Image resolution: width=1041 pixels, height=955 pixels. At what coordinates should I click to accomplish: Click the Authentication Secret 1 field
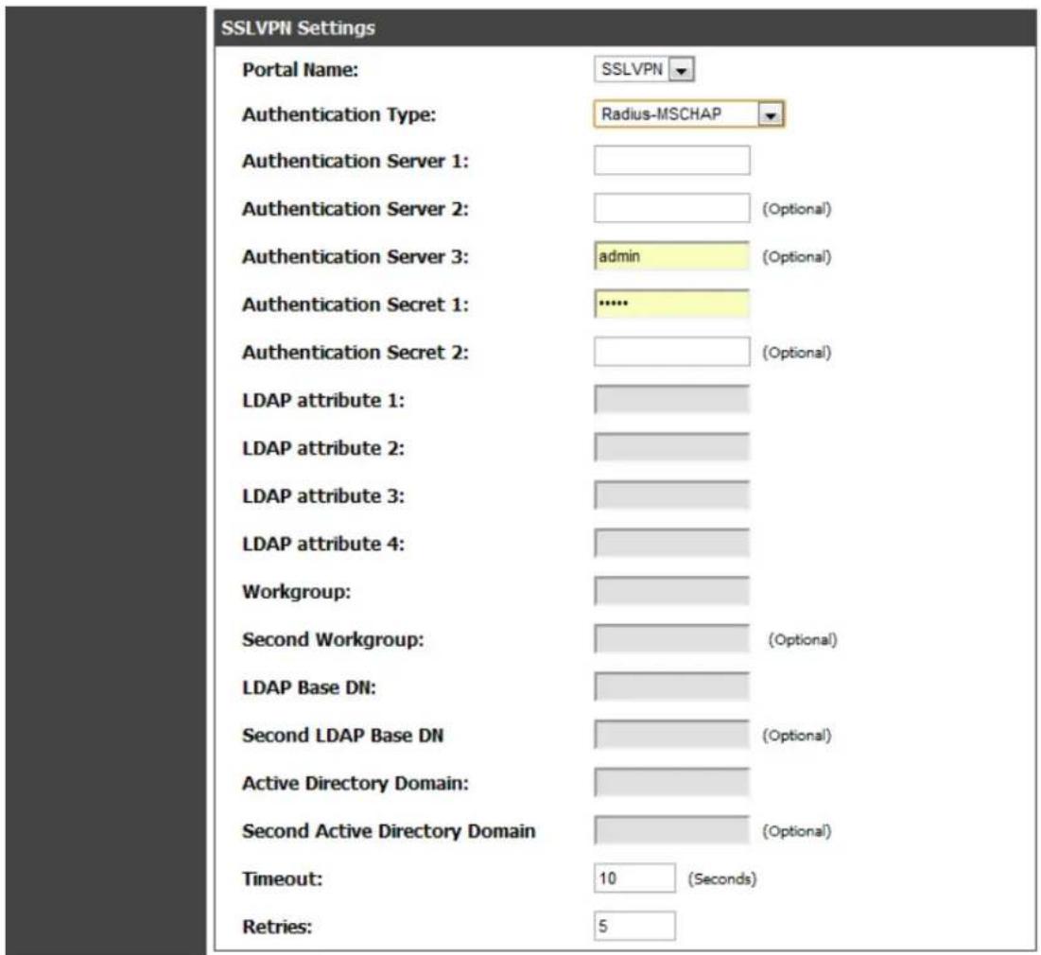point(672,304)
